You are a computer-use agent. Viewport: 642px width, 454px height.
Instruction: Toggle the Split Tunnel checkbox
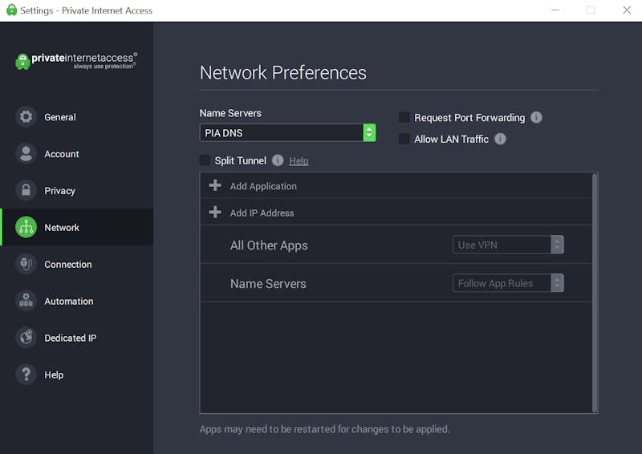tap(205, 160)
